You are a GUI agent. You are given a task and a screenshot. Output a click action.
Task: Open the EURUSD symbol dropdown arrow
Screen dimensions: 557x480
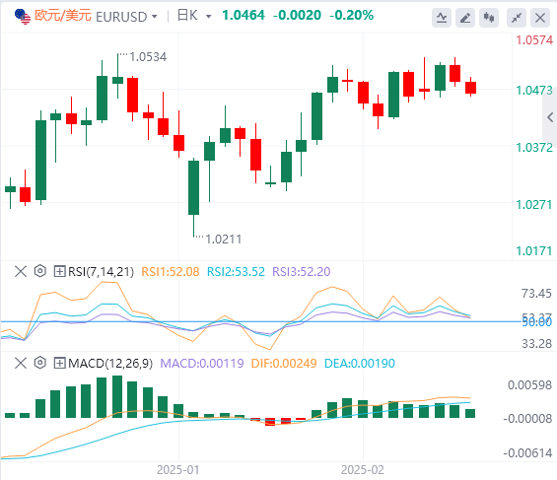154,17
